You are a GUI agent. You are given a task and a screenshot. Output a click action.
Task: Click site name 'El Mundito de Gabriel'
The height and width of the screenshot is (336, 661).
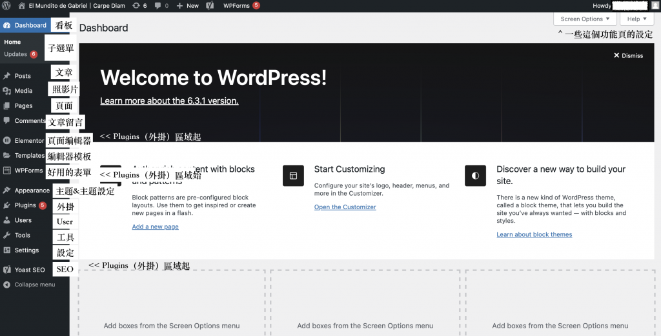(x=77, y=6)
